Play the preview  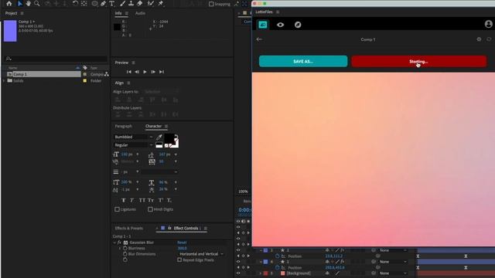[x=145, y=72]
